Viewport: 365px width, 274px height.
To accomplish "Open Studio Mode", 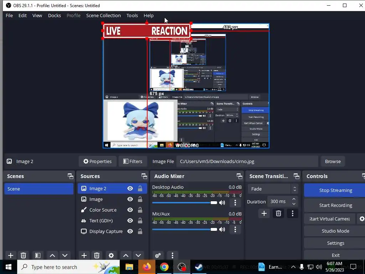I will click(x=335, y=231).
